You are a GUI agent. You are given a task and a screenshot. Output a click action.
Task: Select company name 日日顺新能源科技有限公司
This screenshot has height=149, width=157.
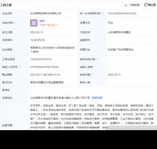[x=46, y=14]
